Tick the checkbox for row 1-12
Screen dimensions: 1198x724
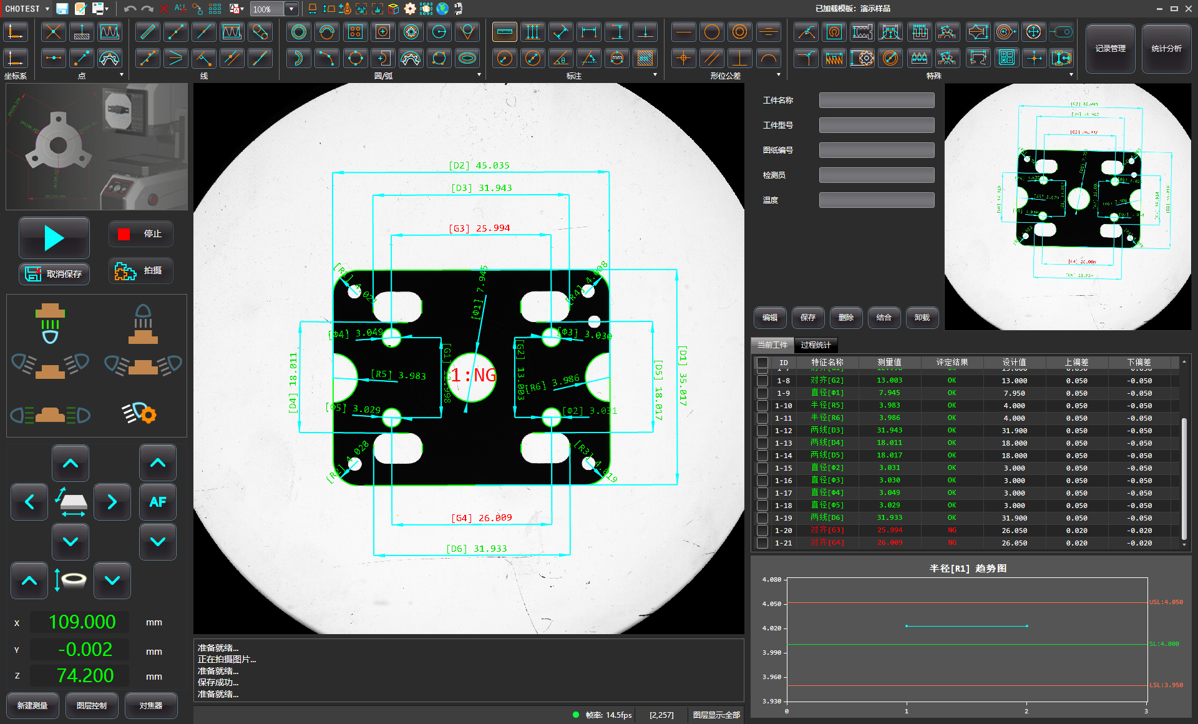(762, 431)
